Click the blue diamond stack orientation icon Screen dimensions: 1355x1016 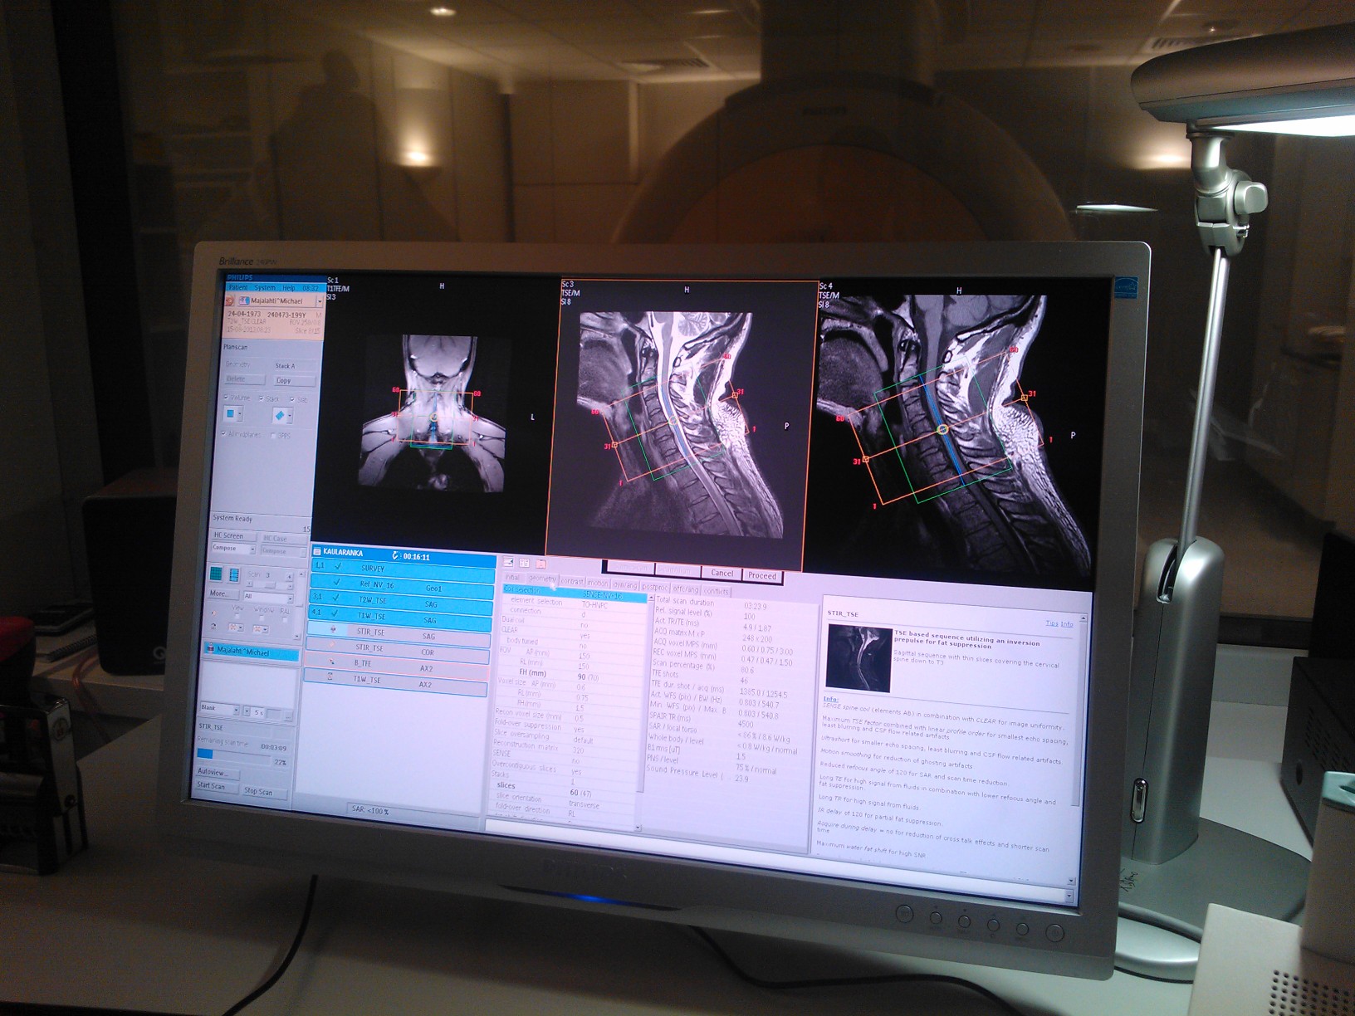[279, 415]
